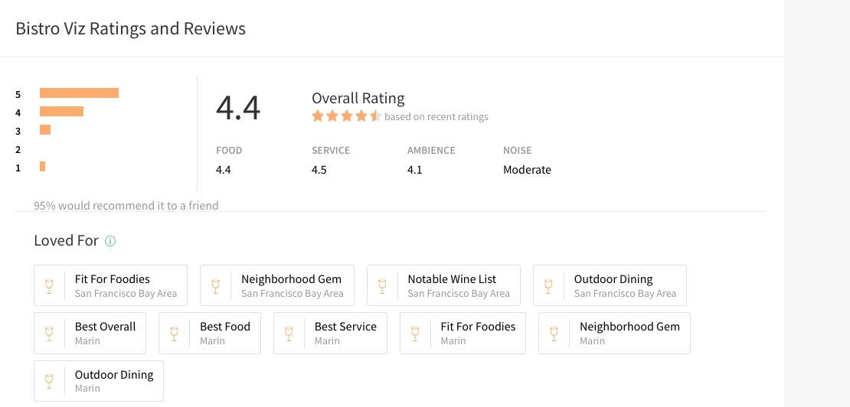Click wine glass icon beside Notable Wine List

pos(382,286)
